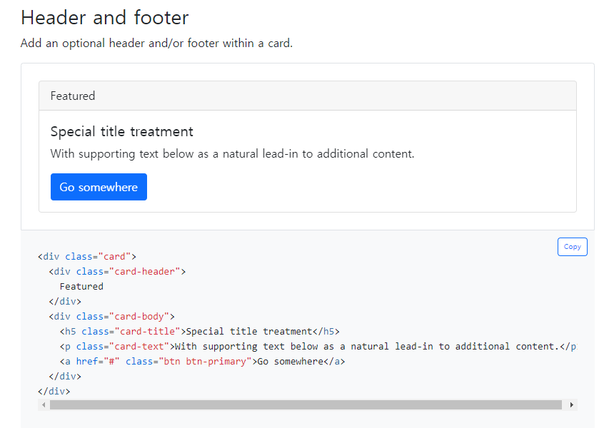Click the "Add an optional header" description
This screenshot has height=428, width=614.
(x=156, y=43)
